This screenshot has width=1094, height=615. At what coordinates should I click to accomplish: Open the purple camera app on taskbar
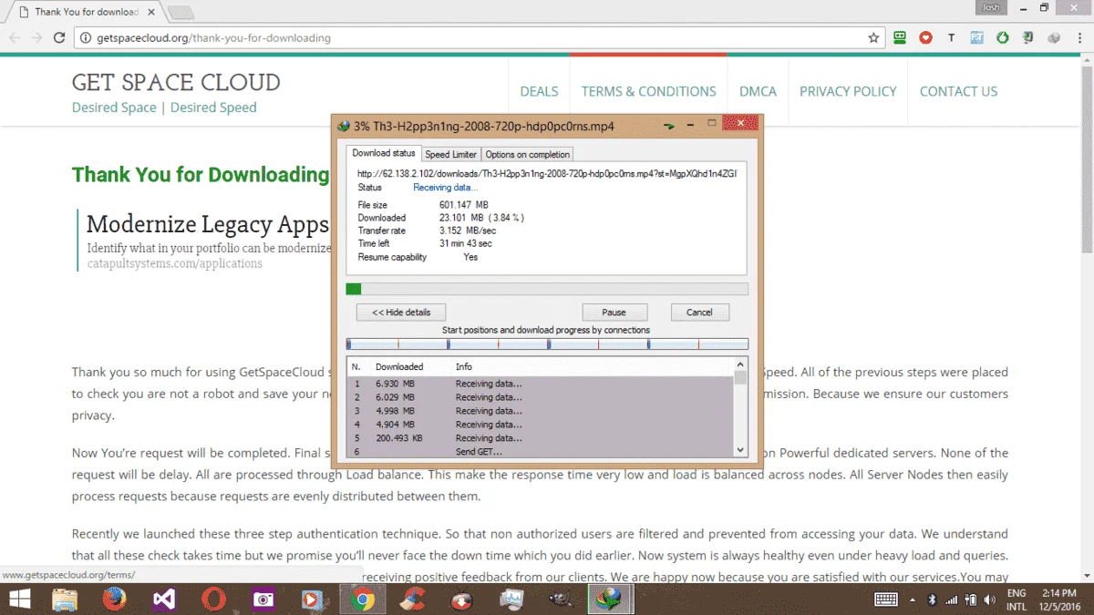pos(263,600)
